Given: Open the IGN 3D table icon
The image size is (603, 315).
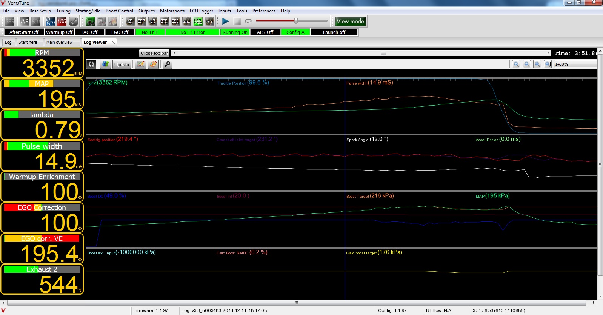Looking at the screenshot, I should [x=142, y=22].
